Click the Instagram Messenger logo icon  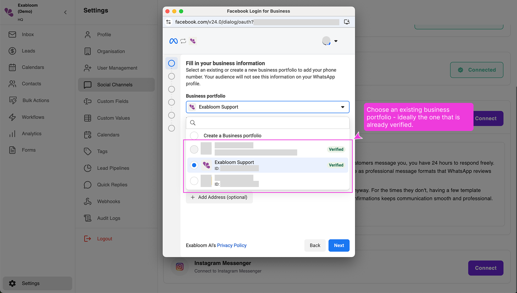(x=180, y=267)
